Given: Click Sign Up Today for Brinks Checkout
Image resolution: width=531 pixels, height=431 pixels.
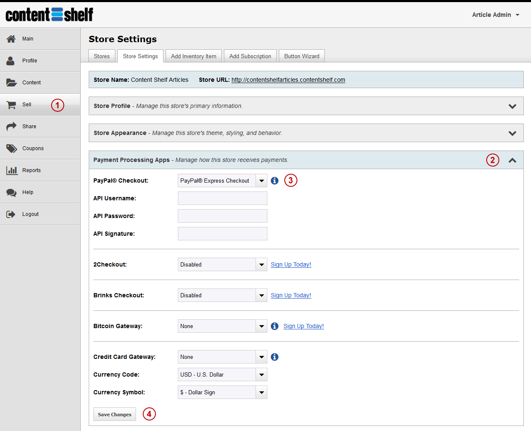Looking at the screenshot, I should [x=291, y=295].
